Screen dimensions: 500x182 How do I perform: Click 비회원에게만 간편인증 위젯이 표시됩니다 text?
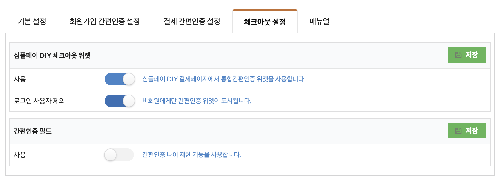tap(197, 101)
